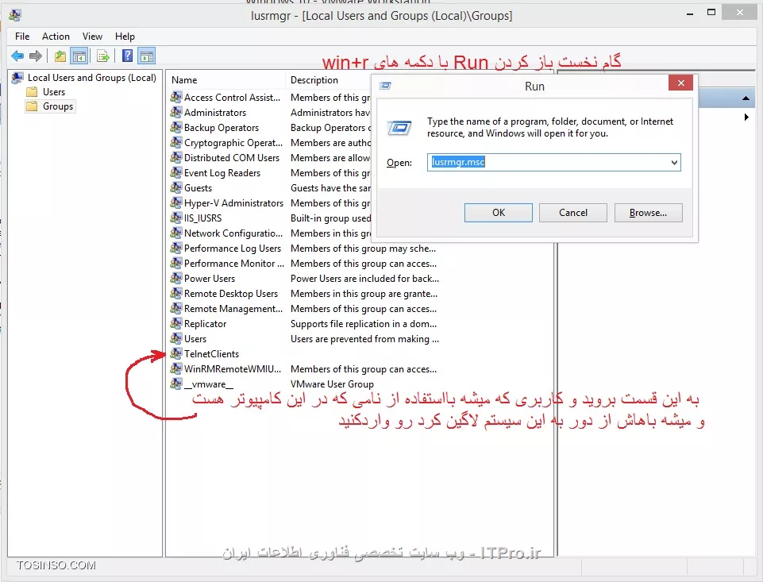This screenshot has width=763, height=582.
Task: Click the __vmware__ group icon
Action: (176, 384)
